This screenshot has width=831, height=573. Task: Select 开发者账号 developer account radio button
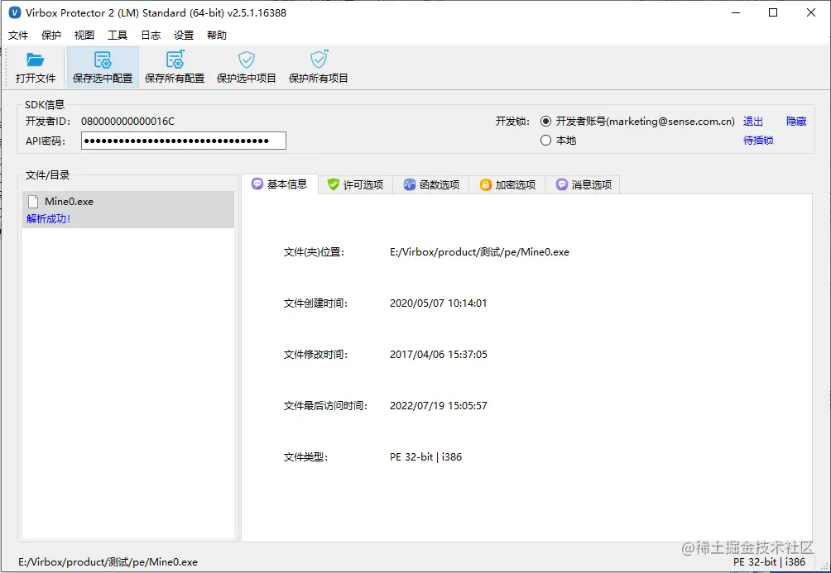coord(546,122)
